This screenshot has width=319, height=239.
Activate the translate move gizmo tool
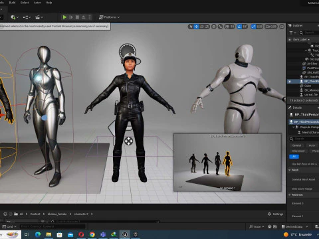(196, 27)
